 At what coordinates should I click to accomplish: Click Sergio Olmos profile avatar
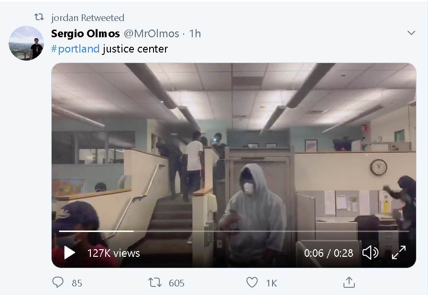click(x=26, y=43)
